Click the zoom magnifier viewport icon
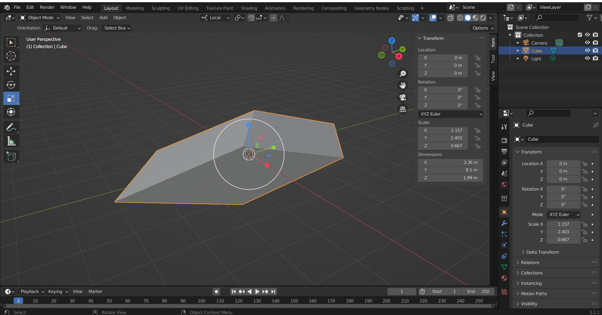The image size is (602, 315). tap(402, 74)
